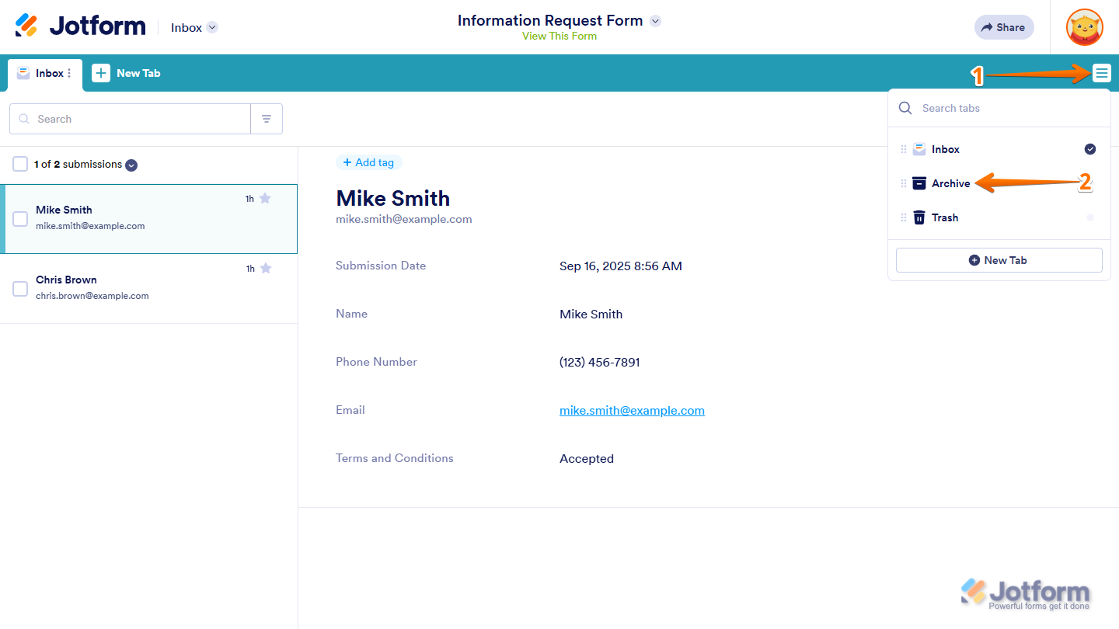
Task: Tick the select all submissions checkbox
Action: [20, 164]
